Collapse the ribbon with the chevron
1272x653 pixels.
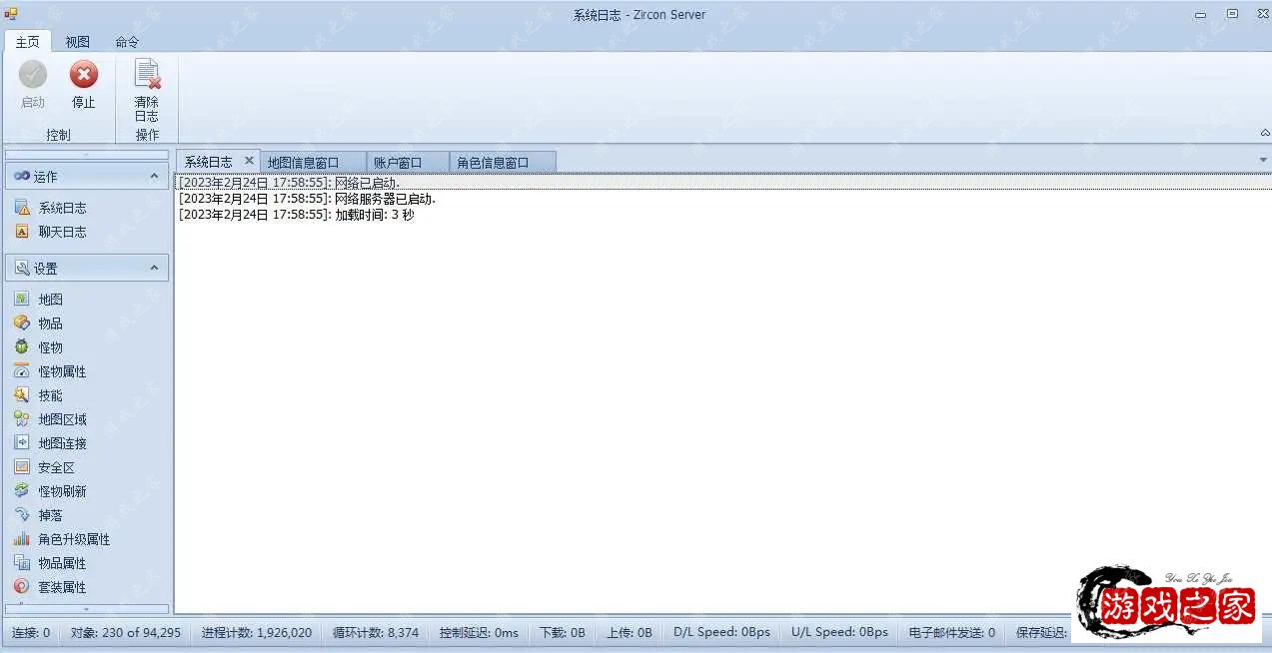[1263, 131]
